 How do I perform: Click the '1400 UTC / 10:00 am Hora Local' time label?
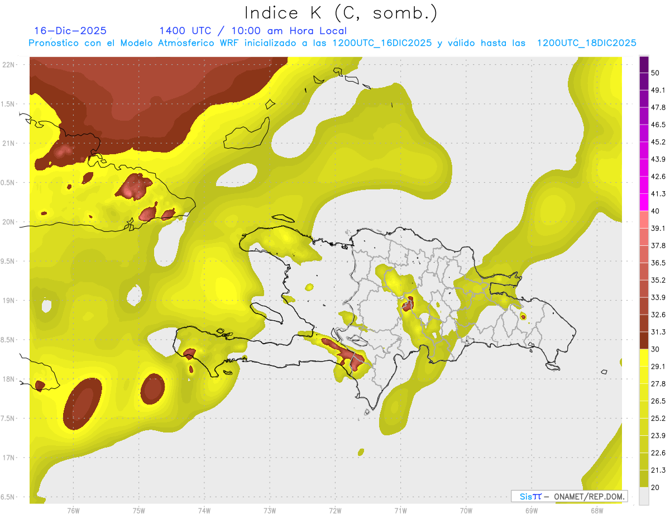click(x=253, y=31)
